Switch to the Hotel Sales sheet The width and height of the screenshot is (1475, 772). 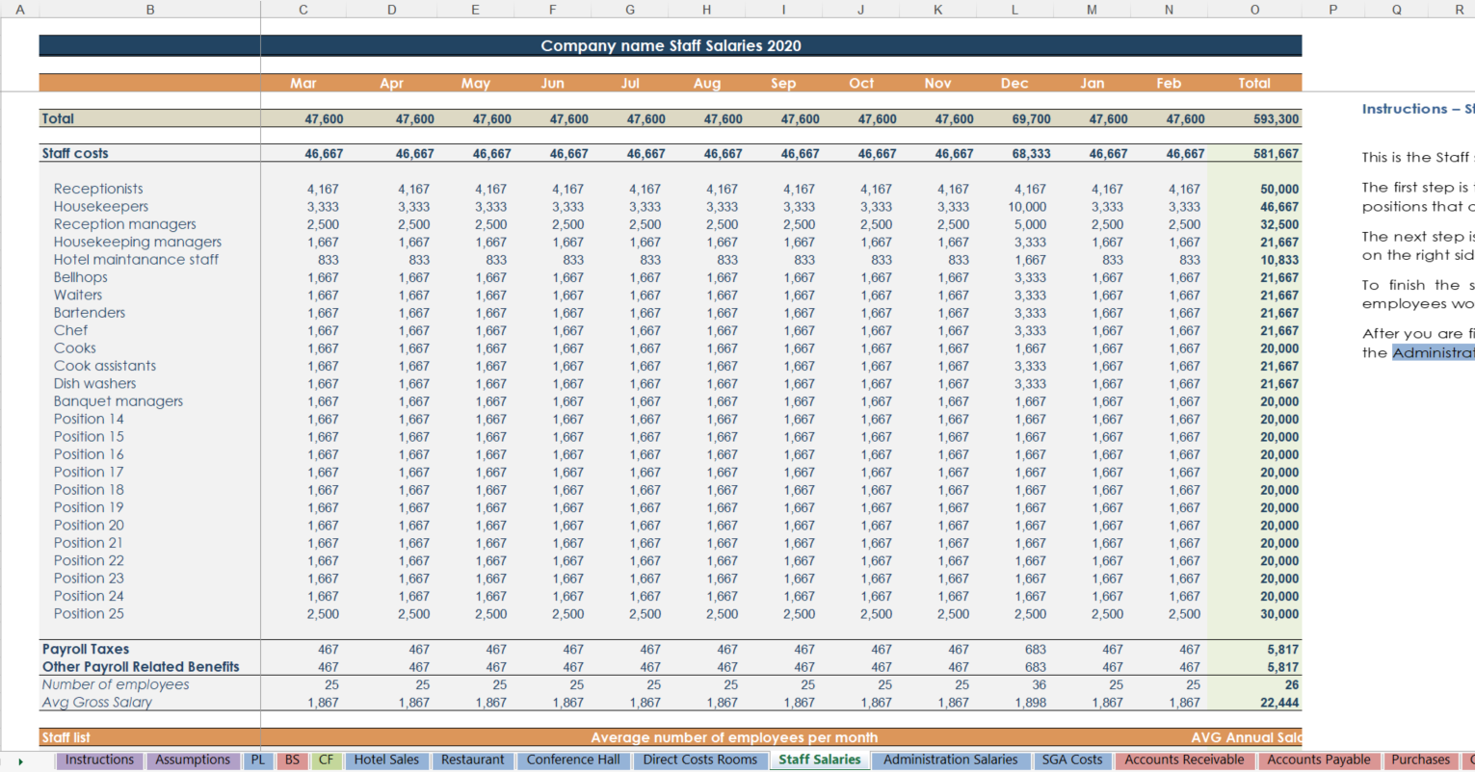tap(386, 759)
